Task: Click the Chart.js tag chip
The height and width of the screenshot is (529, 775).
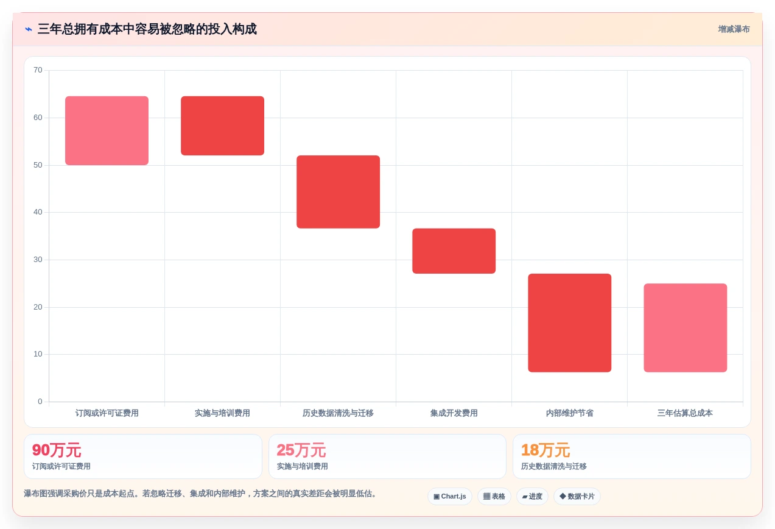Action: [x=450, y=497]
